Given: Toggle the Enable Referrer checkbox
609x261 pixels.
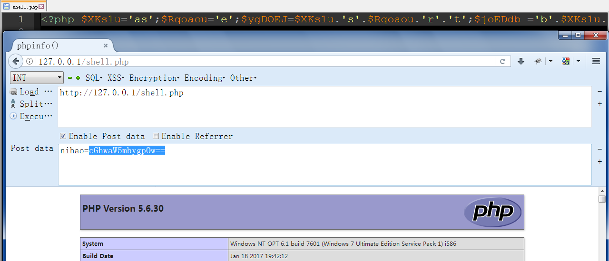Looking at the screenshot, I should point(156,136).
